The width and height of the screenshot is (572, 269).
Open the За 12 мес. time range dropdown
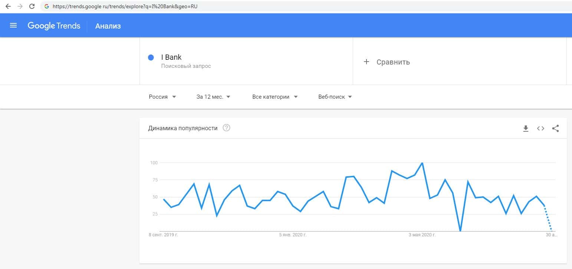click(x=213, y=97)
